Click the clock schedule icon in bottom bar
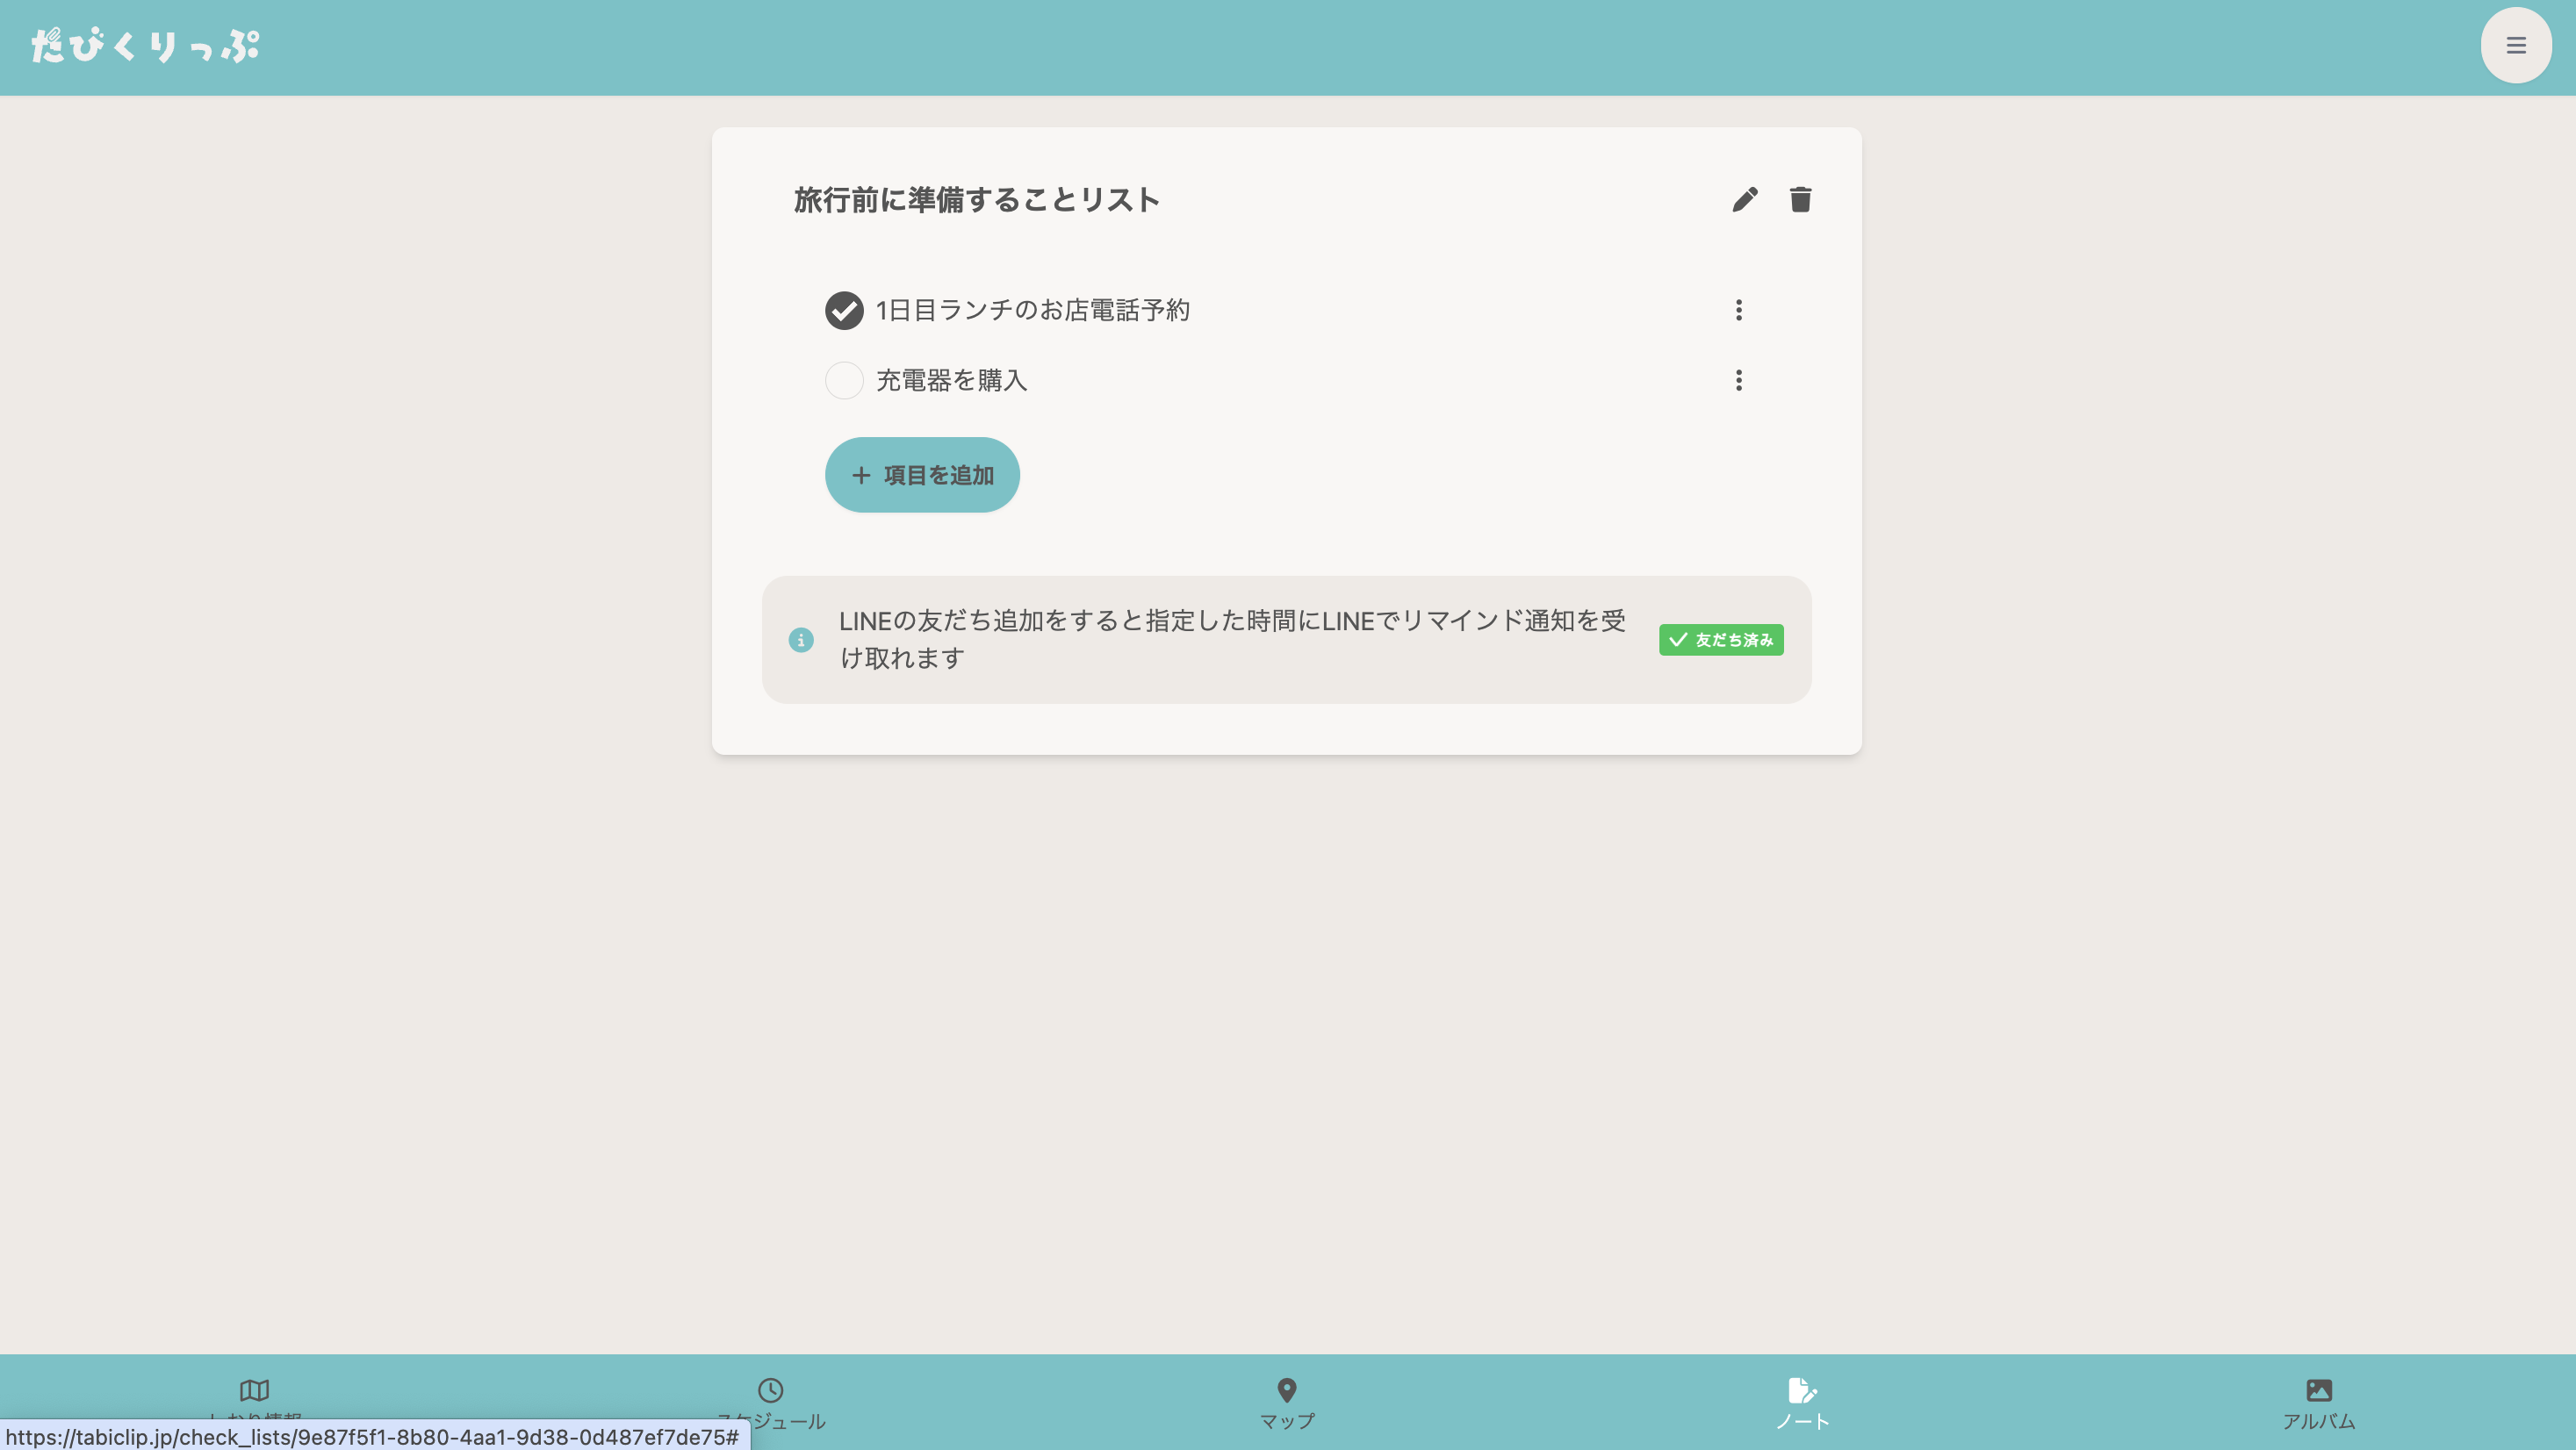The image size is (2576, 1450). [770, 1389]
